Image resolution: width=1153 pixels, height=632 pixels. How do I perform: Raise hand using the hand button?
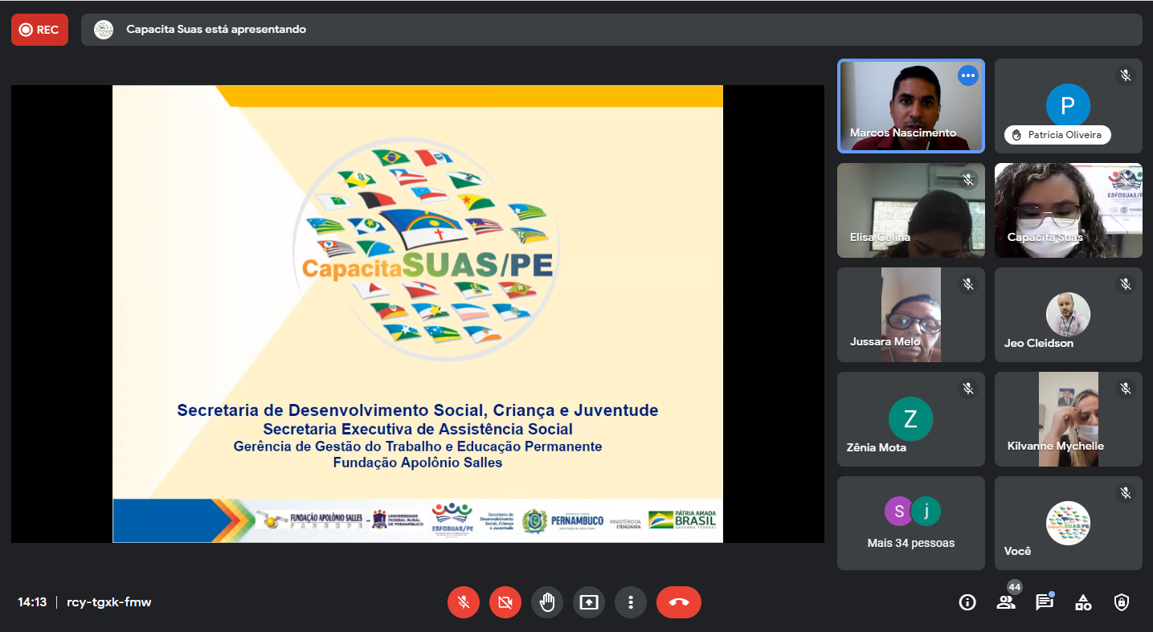click(x=547, y=602)
